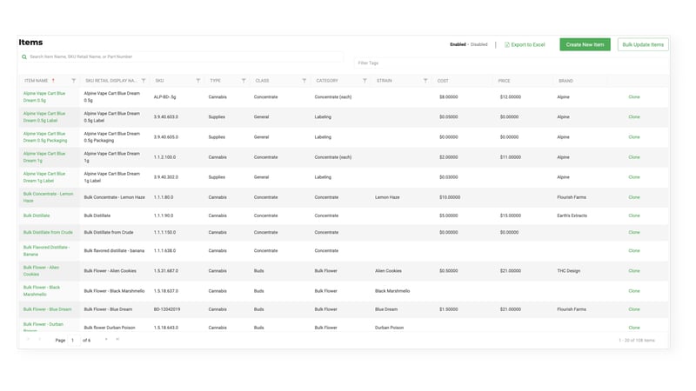Open Bulk Distillate from Crude item
The height and width of the screenshot is (391, 696).
[x=48, y=232]
